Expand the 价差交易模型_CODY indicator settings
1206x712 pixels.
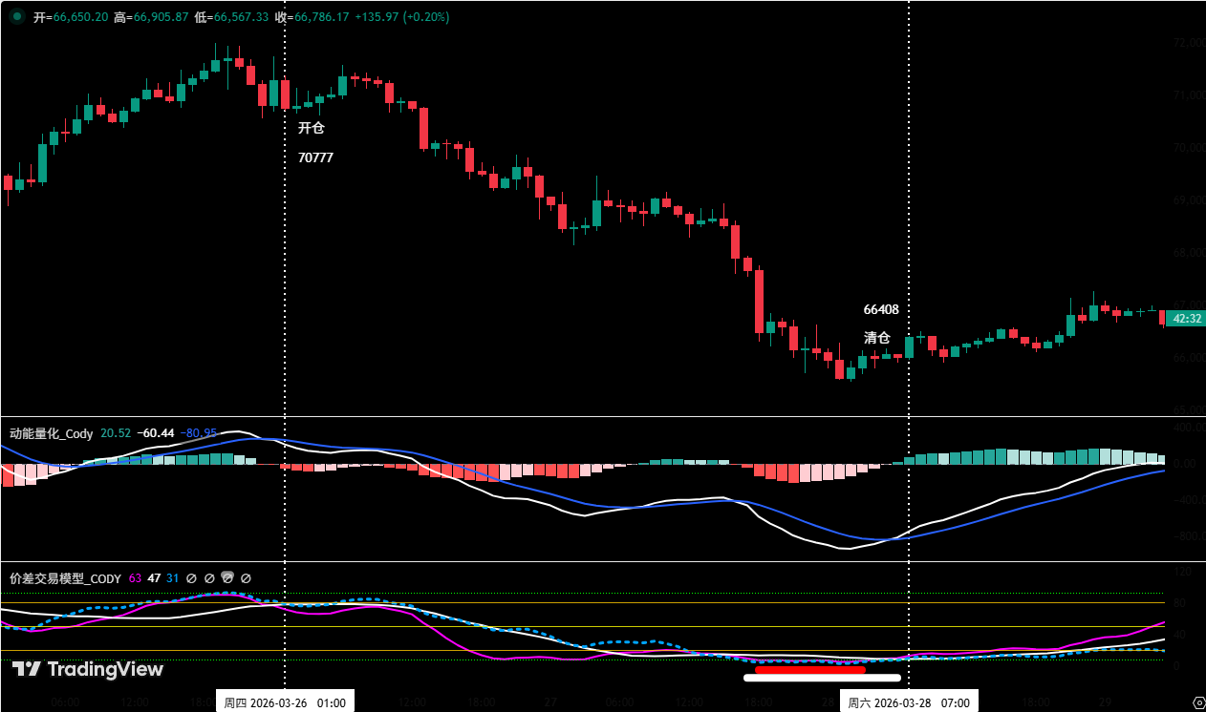[63, 577]
